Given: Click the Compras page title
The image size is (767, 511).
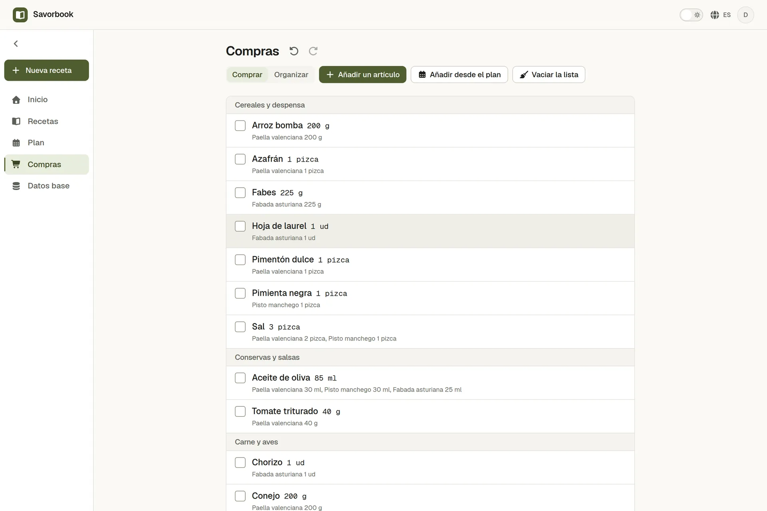Looking at the screenshot, I should pos(252,51).
